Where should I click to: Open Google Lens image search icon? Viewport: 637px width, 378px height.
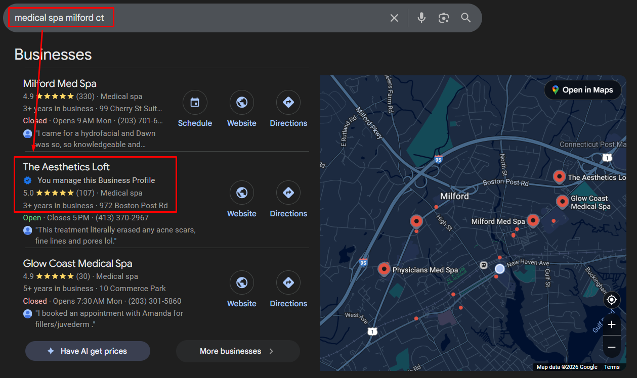coord(444,18)
